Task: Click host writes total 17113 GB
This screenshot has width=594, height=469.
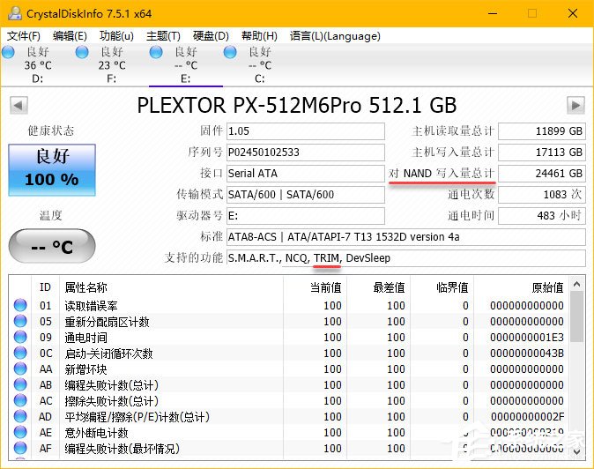Action: point(542,153)
